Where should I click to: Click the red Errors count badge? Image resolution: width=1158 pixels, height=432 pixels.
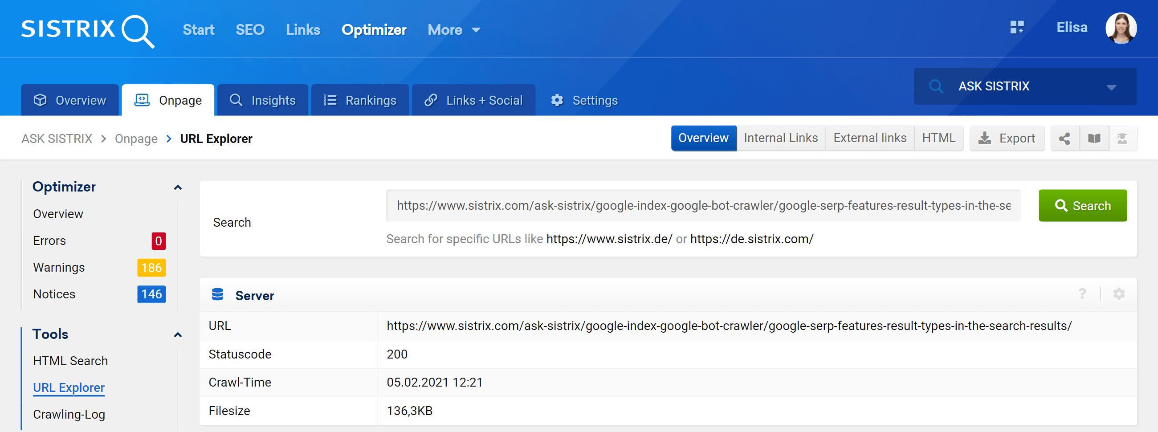tap(158, 241)
